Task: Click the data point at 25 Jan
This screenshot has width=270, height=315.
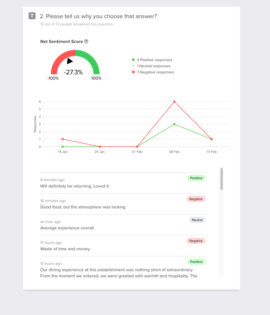Action: click(100, 147)
